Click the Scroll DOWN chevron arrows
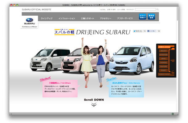Screen dimensions: 188x123 pyautogui.click(x=94, y=105)
